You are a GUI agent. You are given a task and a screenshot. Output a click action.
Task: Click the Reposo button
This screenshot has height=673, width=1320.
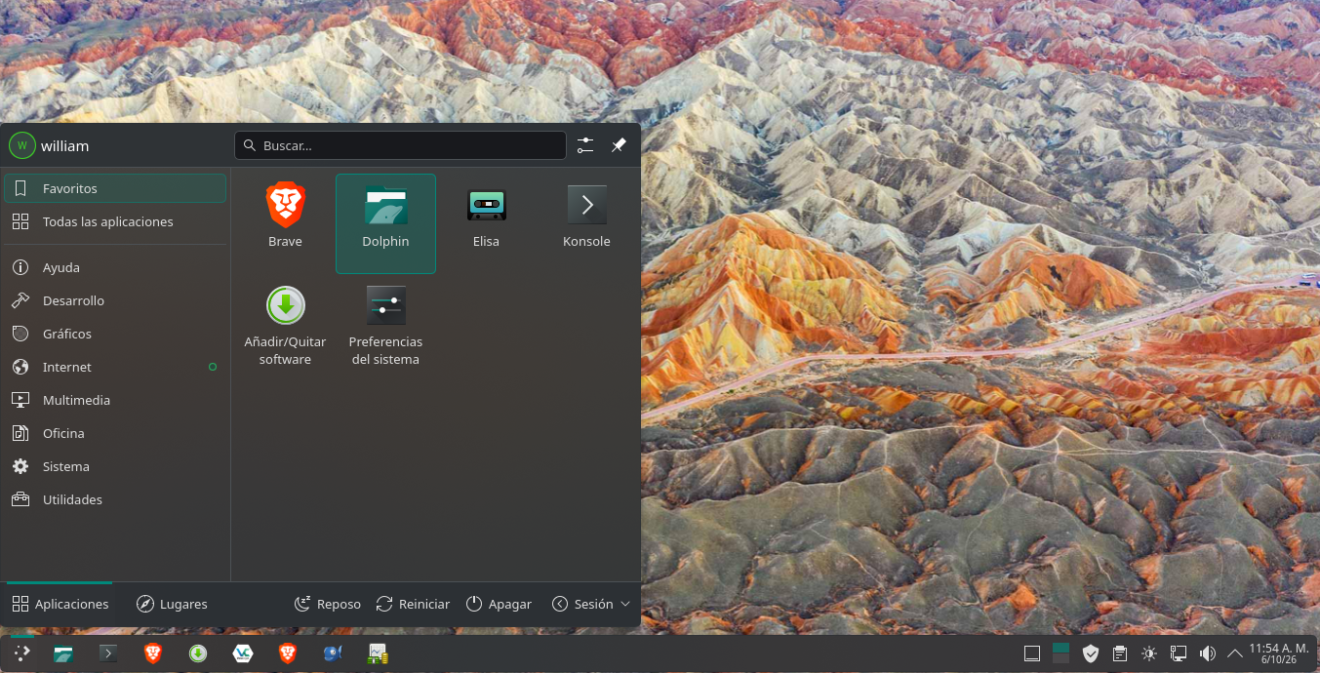[328, 604]
